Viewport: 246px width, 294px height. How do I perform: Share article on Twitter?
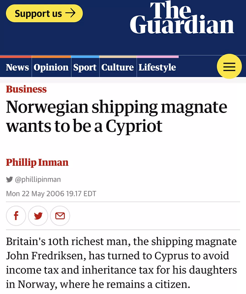pos(38,216)
